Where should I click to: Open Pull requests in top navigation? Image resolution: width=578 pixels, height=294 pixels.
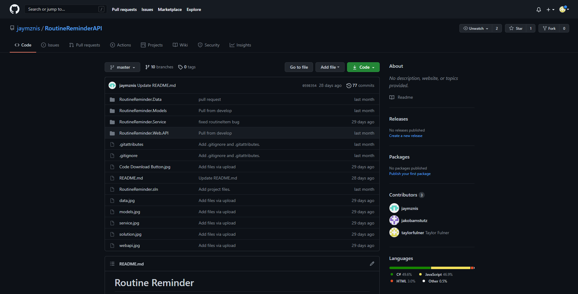pyautogui.click(x=124, y=9)
